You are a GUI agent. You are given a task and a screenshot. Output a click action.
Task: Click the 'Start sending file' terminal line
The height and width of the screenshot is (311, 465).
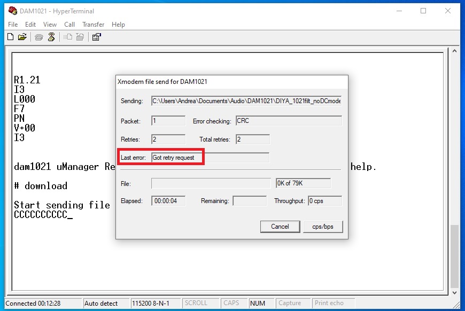pyautogui.click(x=62, y=205)
